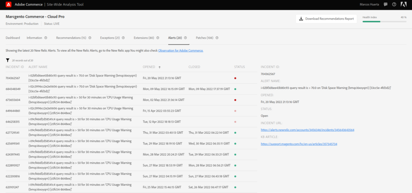Click the red status dot for incident 704362567
This screenshot has height=193, width=412.
coord(235,78)
